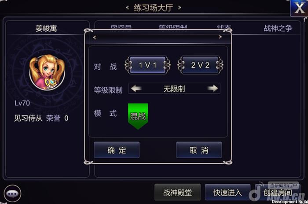Image resolution: width=308 pixels, height=204 pixels.
Task: Click left chevron in dialog title bar
Action: pyautogui.click(x=95, y=37)
